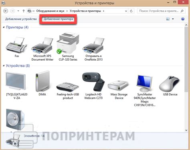Select the speaker audio device icon
190x150 pixels.
point(15,119)
